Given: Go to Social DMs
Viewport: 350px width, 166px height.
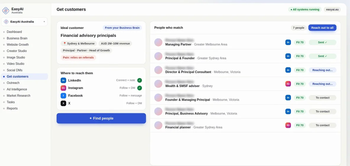Looking at the screenshot, I should point(14,70).
